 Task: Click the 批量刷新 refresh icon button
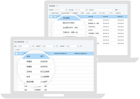click(x=75, y=13)
